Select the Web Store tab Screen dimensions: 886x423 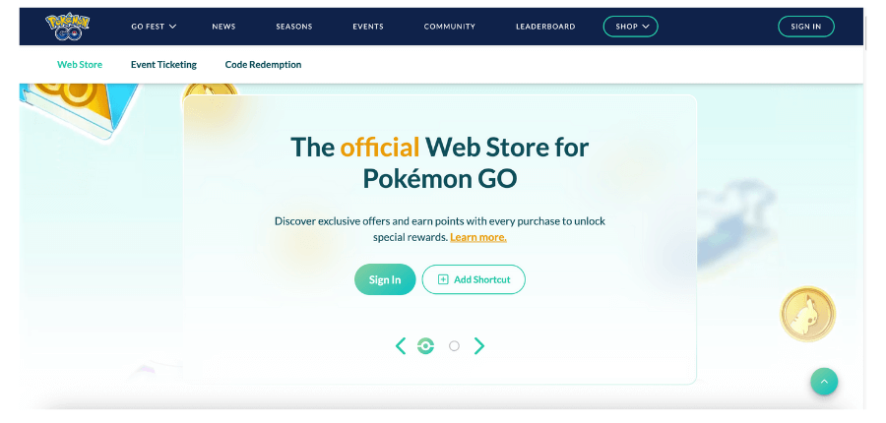[x=80, y=65]
